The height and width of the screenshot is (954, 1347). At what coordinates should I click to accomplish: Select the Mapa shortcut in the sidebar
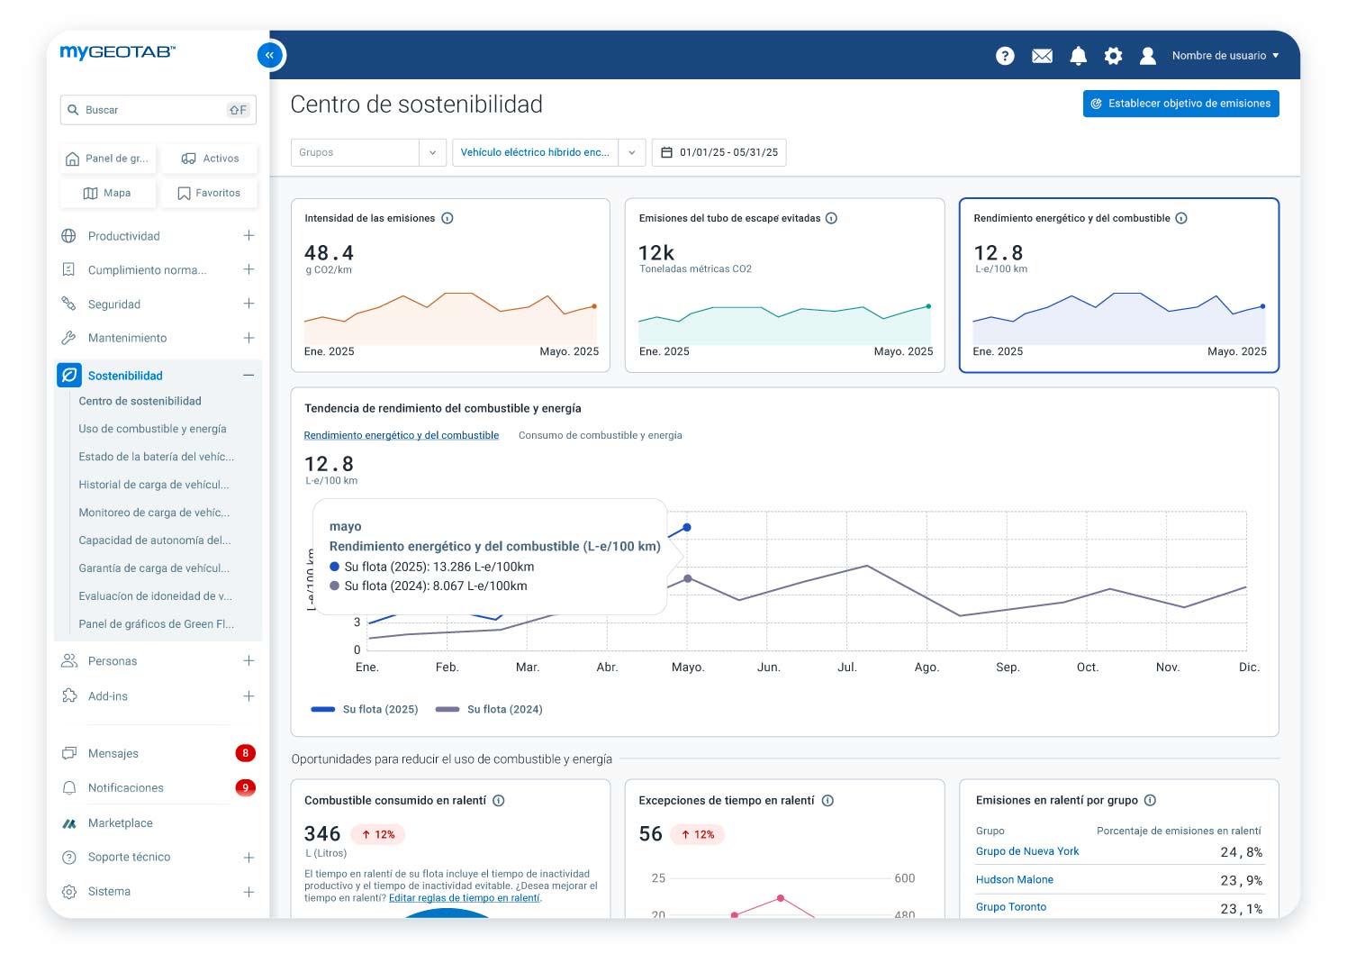tap(107, 192)
